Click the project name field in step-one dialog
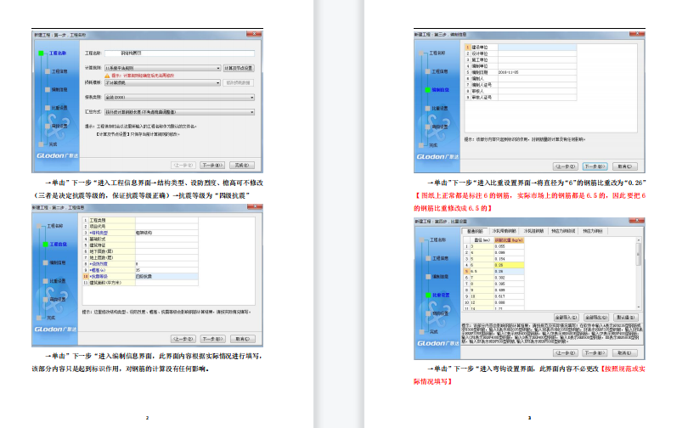 180,53
